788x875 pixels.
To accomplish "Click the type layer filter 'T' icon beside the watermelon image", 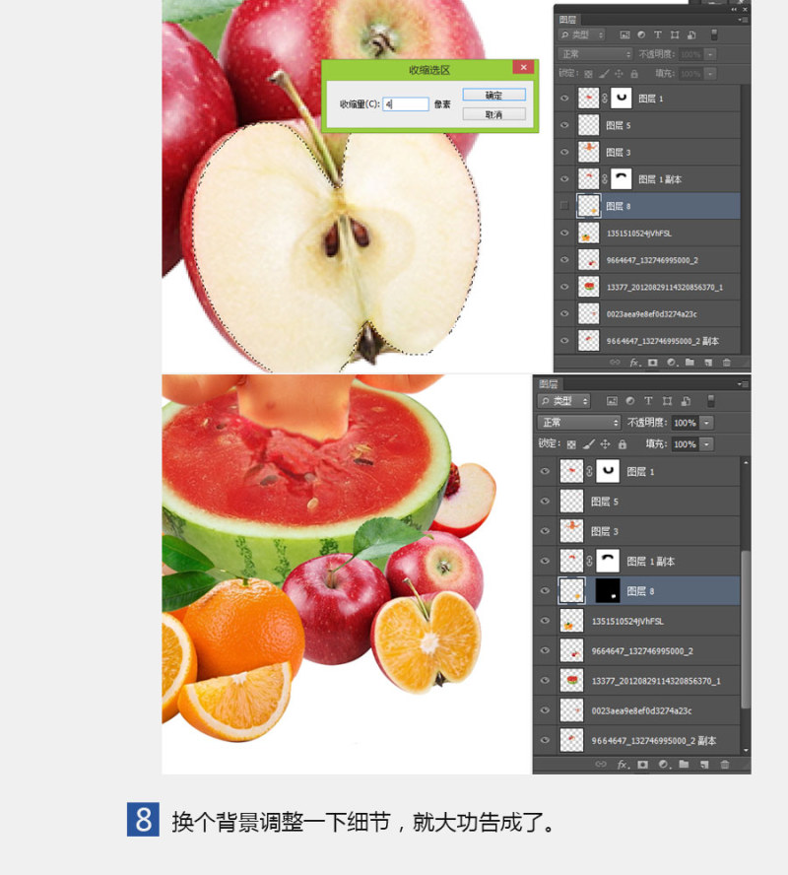I will point(648,401).
